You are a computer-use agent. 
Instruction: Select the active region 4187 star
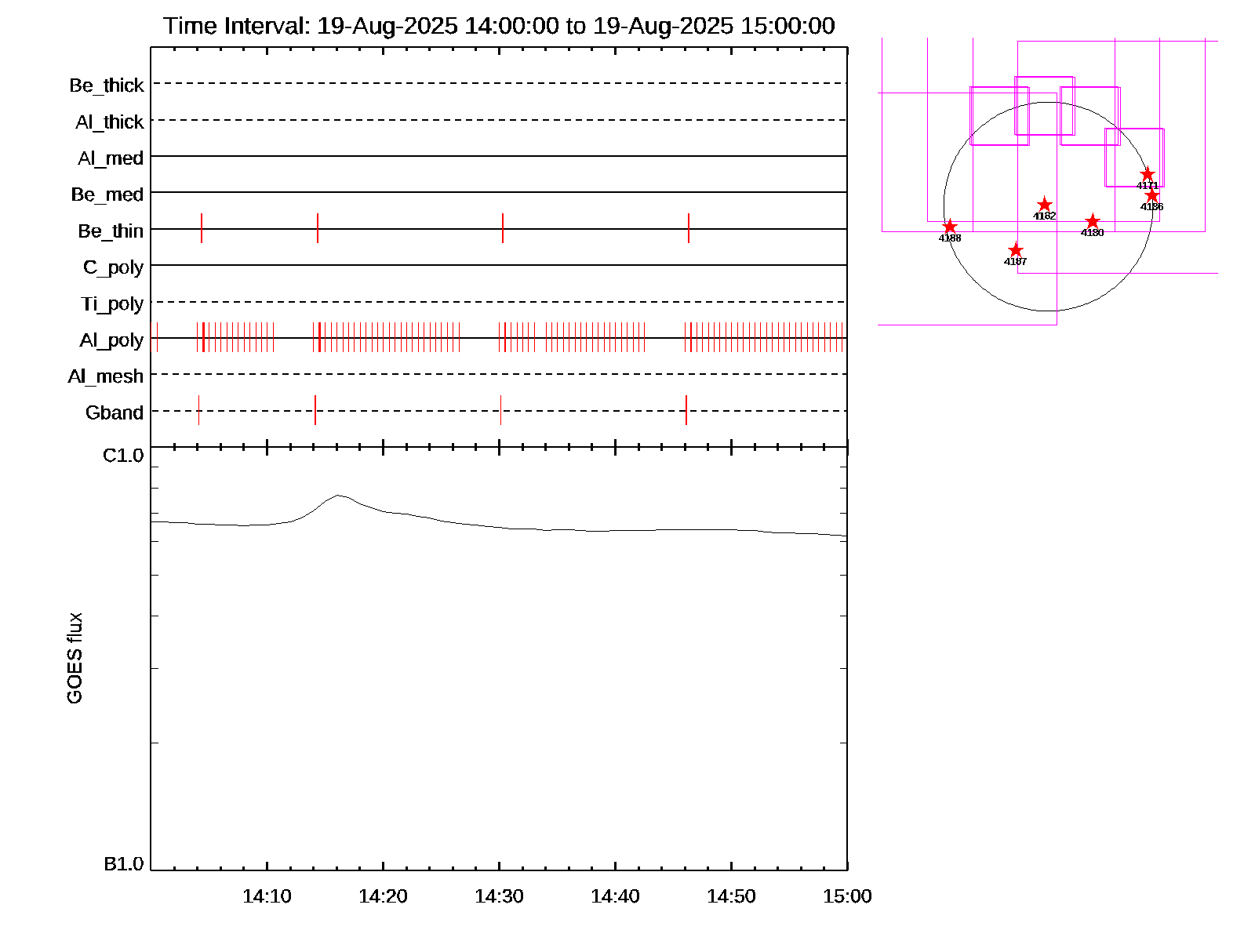pyautogui.click(x=1015, y=250)
